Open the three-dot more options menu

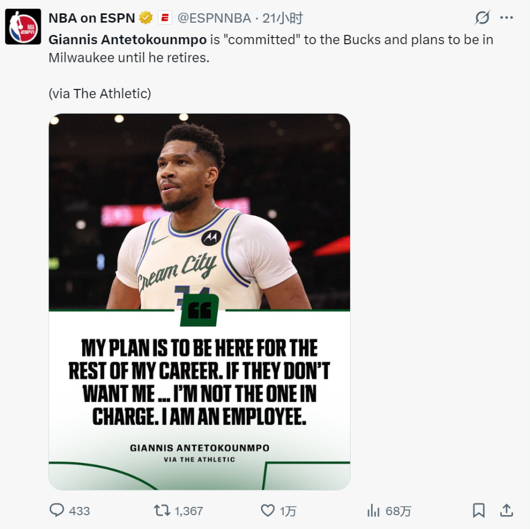pos(506,18)
